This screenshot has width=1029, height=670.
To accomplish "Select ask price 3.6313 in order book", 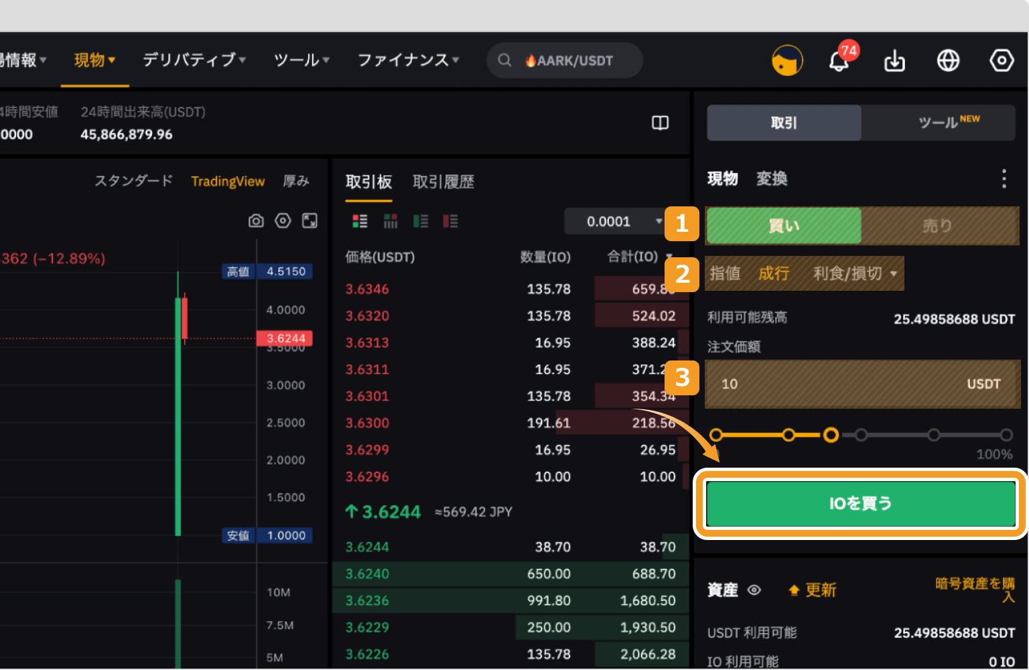I will coord(367,342).
